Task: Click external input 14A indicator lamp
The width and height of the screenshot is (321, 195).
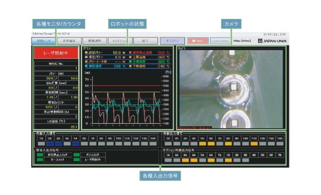Action: click(x=153, y=144)
